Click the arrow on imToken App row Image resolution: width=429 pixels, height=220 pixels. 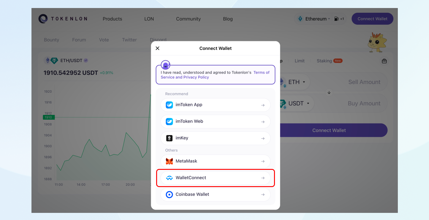(263, 105)
